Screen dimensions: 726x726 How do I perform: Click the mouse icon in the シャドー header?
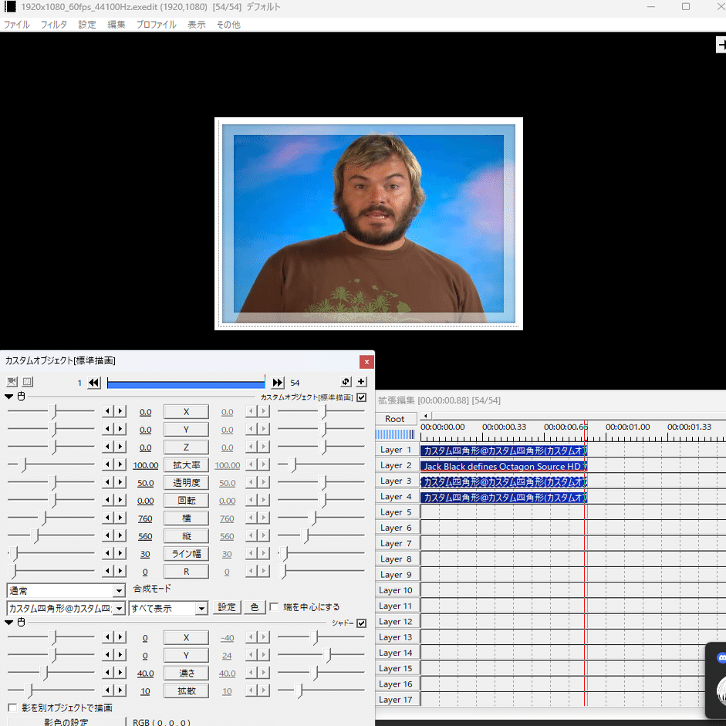(21, 623)
